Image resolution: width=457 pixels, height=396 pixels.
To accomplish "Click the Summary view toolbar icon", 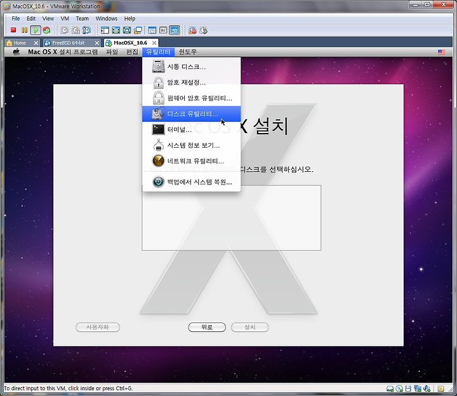I will [152, 30].
